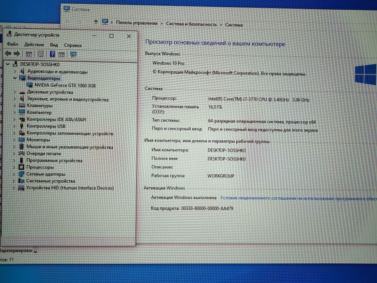Image resolution: width=377 pixels, height=283 pixels.
Task: Click the Система breadcrumb item
Action: click(234, 25)
